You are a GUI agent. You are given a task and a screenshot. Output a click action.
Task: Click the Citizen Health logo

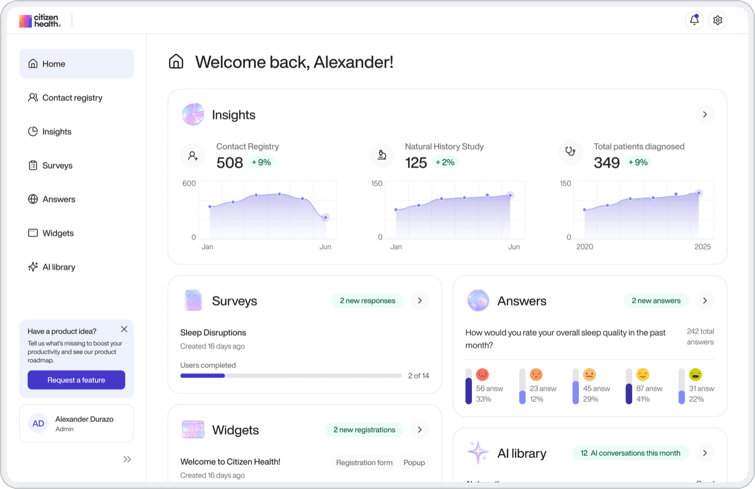pyautogui.click(x=40, y=21)
